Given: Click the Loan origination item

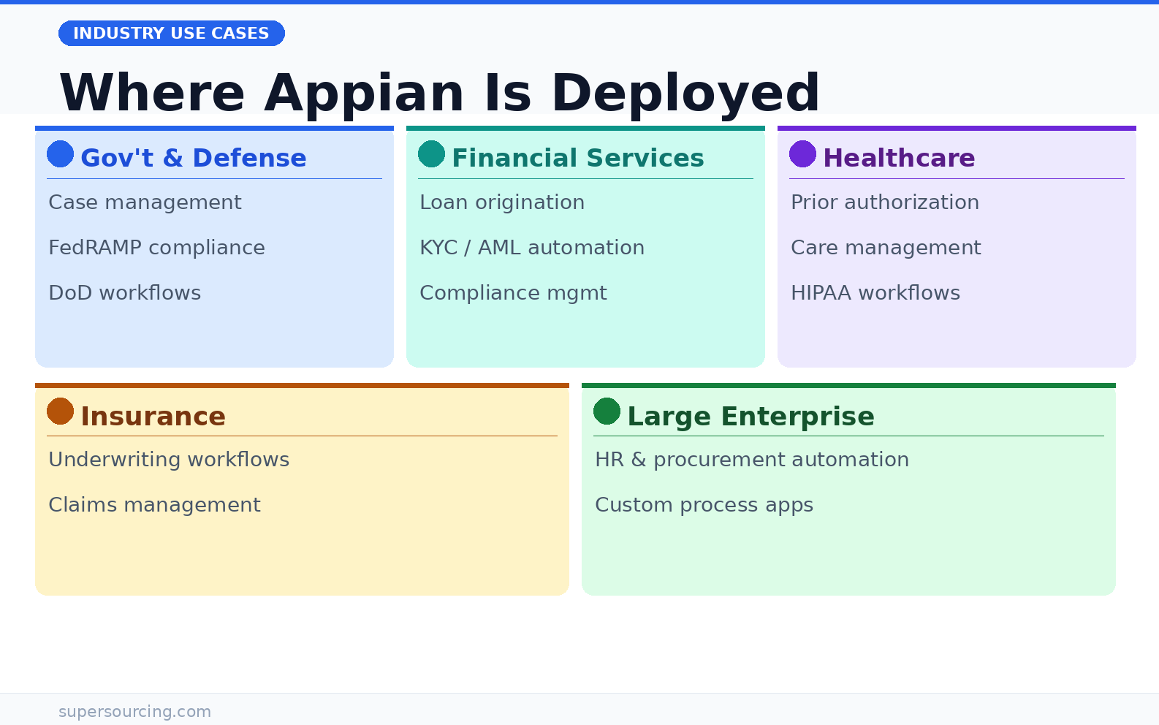Looking at the screenshot, I should pyautogui.click(x=502, y=202).
